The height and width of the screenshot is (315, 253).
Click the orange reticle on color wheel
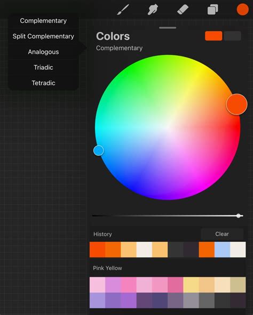(236, 104)
